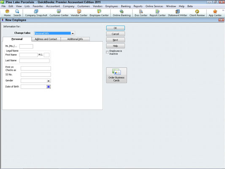Viewport: 225px width, 169px height.
Task: Open the Statement Writer icon
Action: (x=177, y=11)
